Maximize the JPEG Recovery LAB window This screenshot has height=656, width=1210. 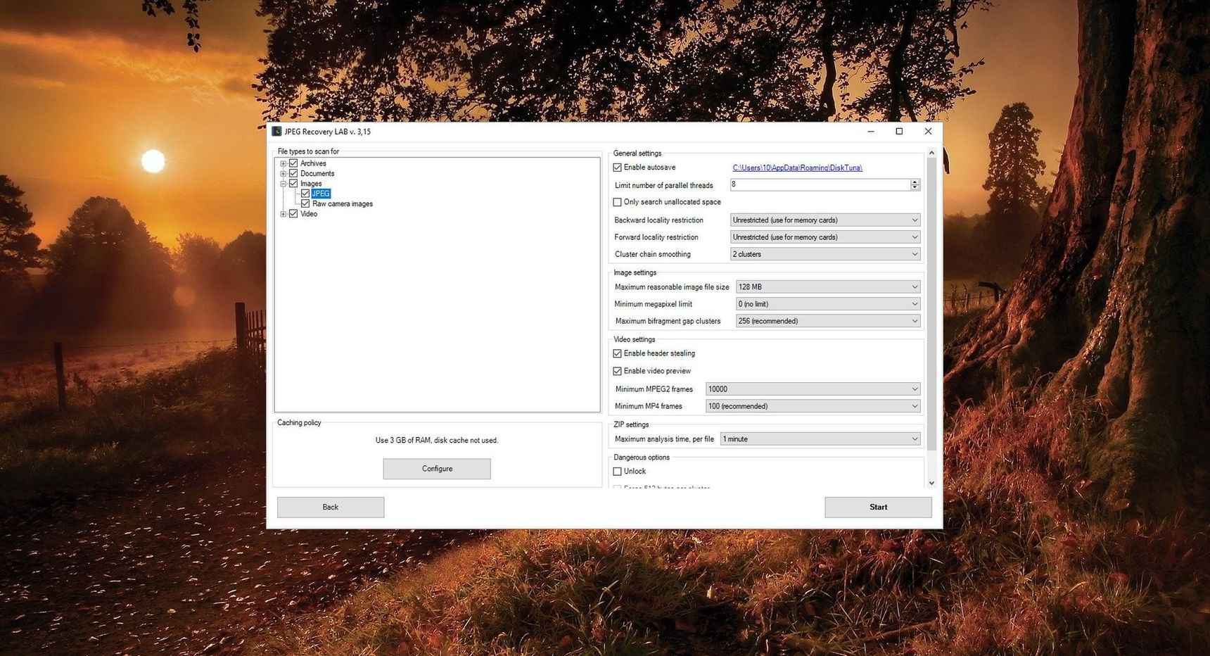[899, 132]
